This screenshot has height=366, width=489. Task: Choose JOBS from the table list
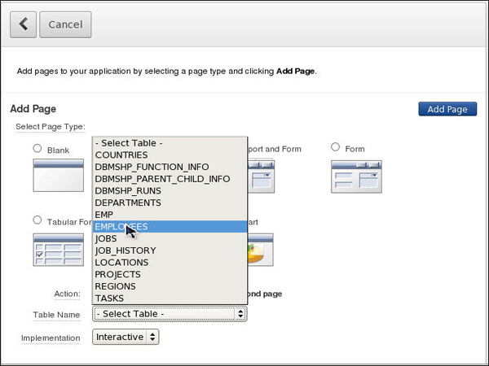tap(170, 238)
